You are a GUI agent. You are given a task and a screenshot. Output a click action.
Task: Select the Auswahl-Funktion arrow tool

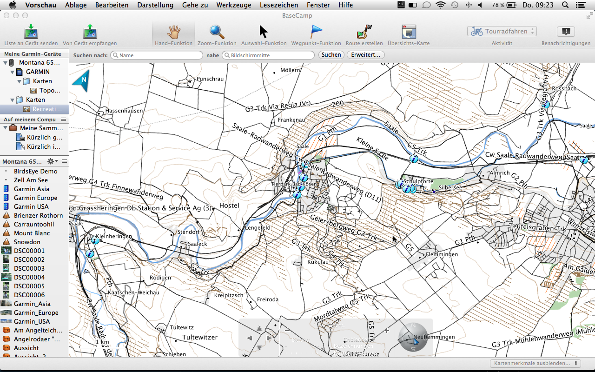(x=263, y=32)
